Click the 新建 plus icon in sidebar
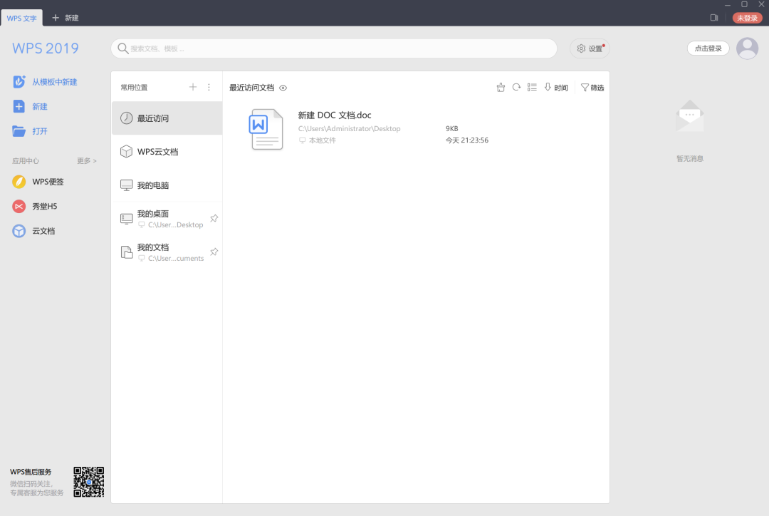Image resolution: width=769 pixels, height=516 pixels. coord(19,106)
